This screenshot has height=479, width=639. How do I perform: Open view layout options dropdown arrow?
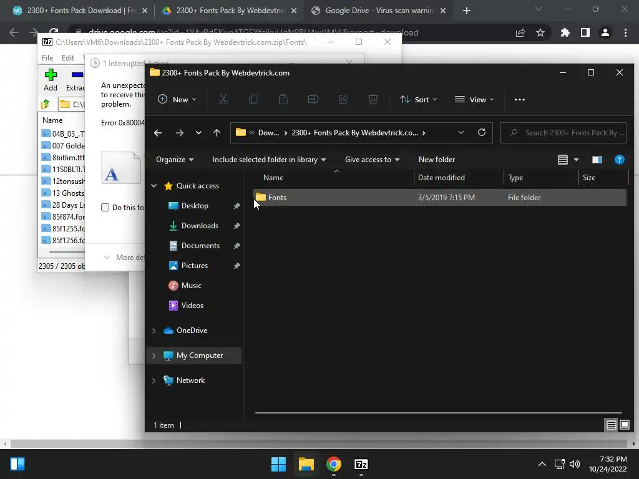576,160
